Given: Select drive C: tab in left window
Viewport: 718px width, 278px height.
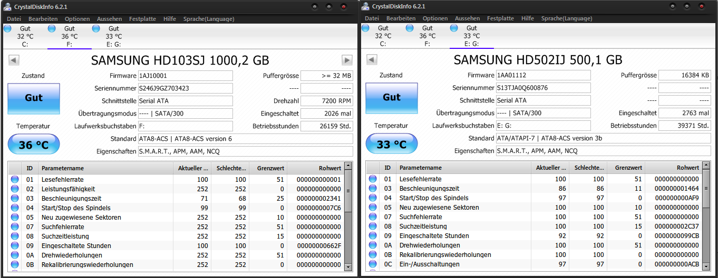Looking at the screenshot, I should click(x=25, y=36).
